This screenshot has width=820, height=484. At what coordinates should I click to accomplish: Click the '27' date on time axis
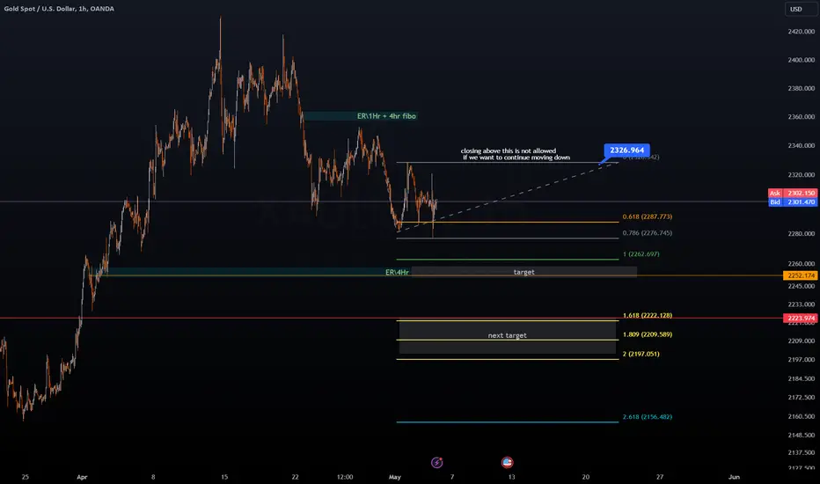point(660,477)
